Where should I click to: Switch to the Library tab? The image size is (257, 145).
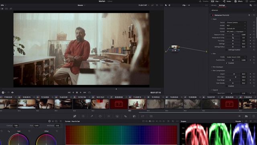214,5
